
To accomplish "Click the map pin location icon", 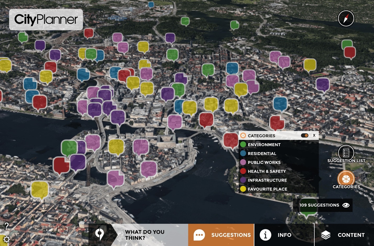I will click(99, 234).
